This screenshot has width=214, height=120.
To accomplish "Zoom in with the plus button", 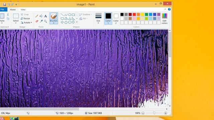I will click(x=166, y=113).
